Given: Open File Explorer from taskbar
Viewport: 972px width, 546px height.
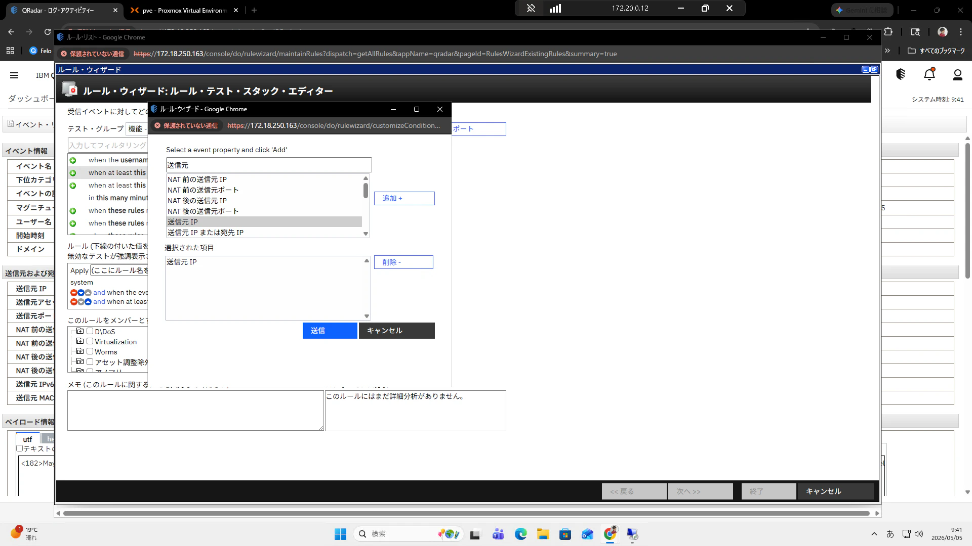Looking at the screenshot, I should (x=543, y=534).
